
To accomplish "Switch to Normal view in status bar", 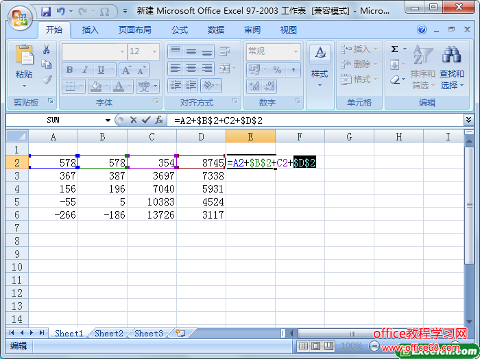I will click(x=303, y=346).
